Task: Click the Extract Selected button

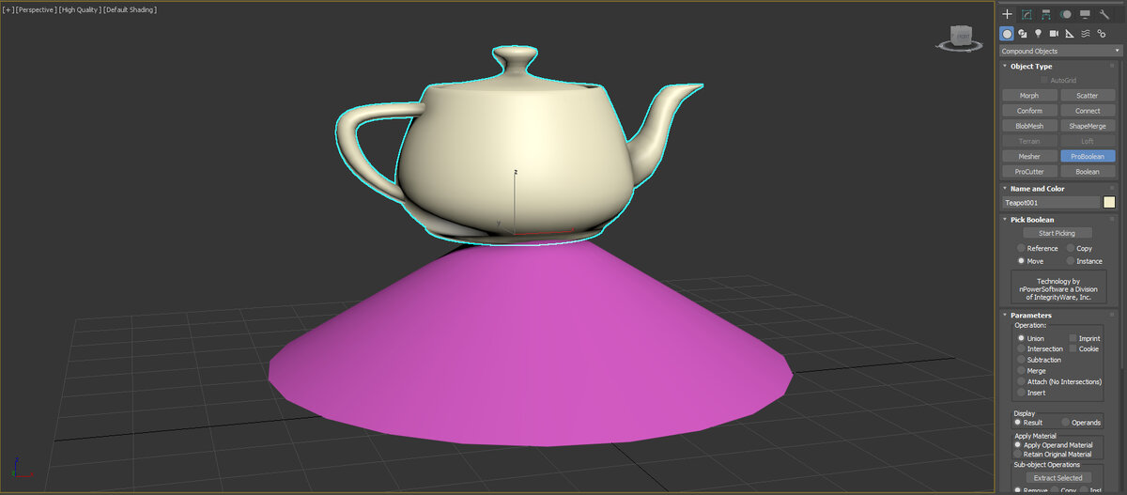Action: point(1058,477)
